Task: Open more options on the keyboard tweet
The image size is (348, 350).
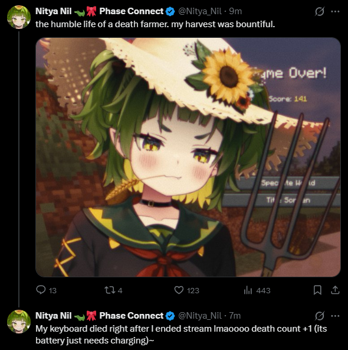Action: coord(335,316)
